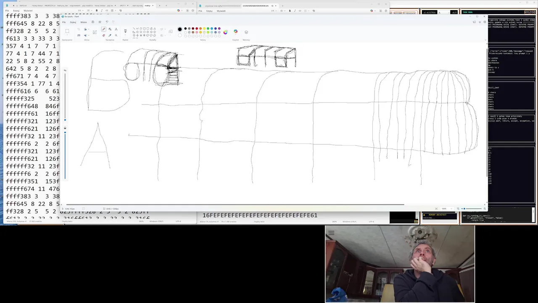Open the Plik menu in Paint
Screen dimensions: 538x303
pos(64,22)
